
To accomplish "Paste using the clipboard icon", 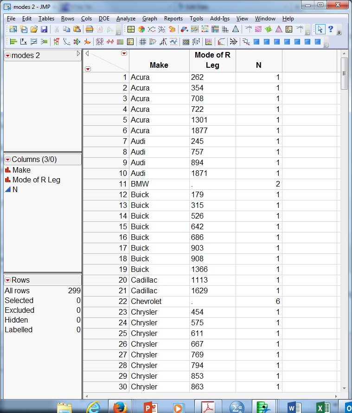I will (77, 29).
